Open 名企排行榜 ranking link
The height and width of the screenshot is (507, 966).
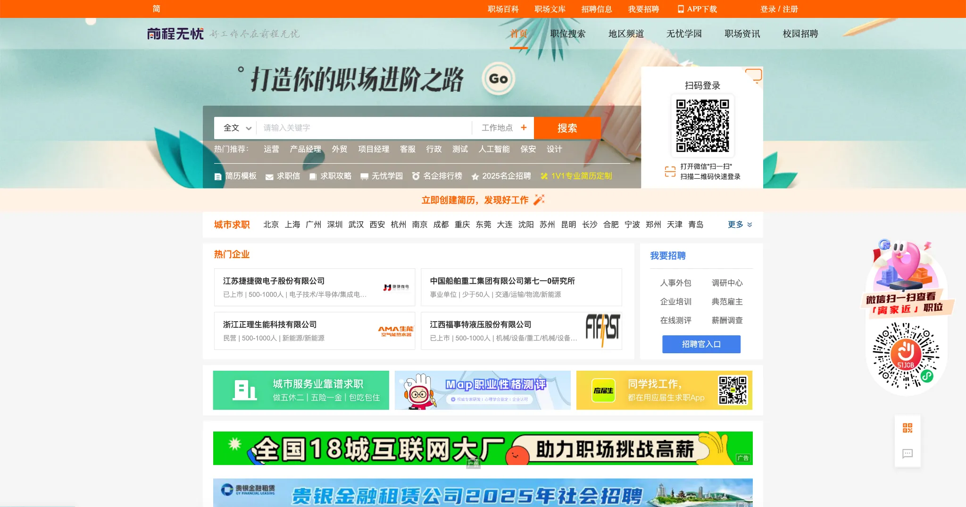pyautogui.click(x=437, y=176)
